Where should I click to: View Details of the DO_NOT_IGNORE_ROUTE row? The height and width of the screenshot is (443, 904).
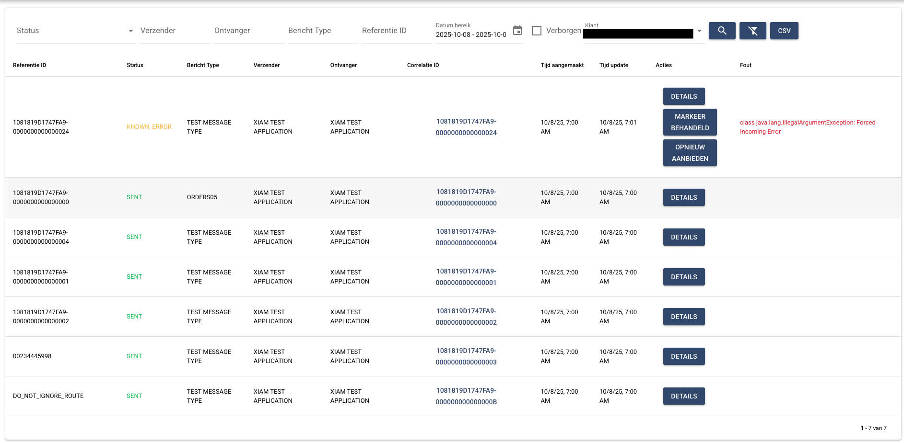(683, 396)
